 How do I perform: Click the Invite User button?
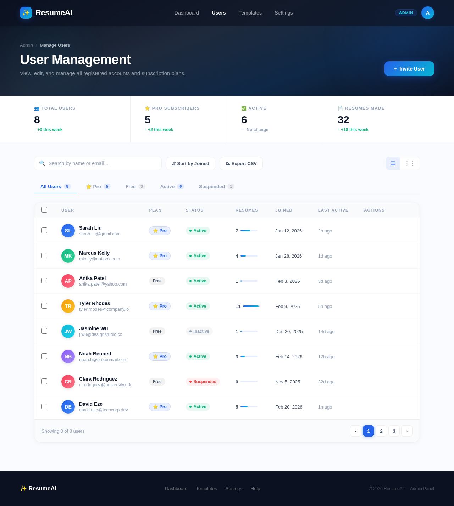tap(409, 69)
